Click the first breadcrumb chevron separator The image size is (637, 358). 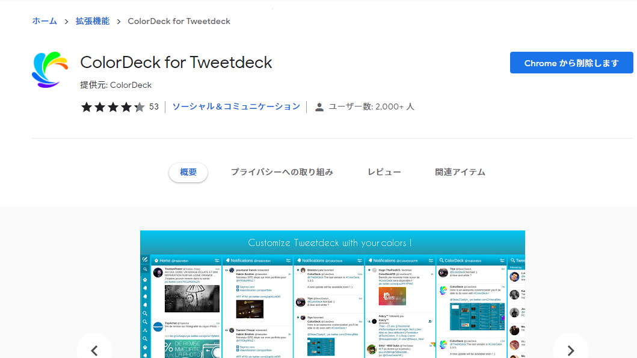(66, 22)
